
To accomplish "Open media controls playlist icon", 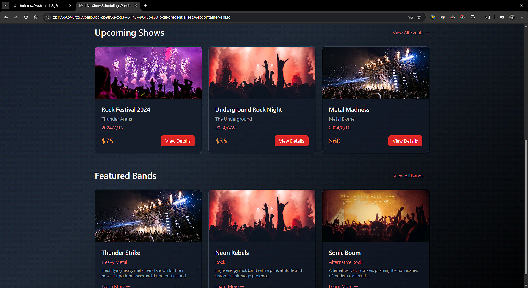I will [x=502, y=17].
